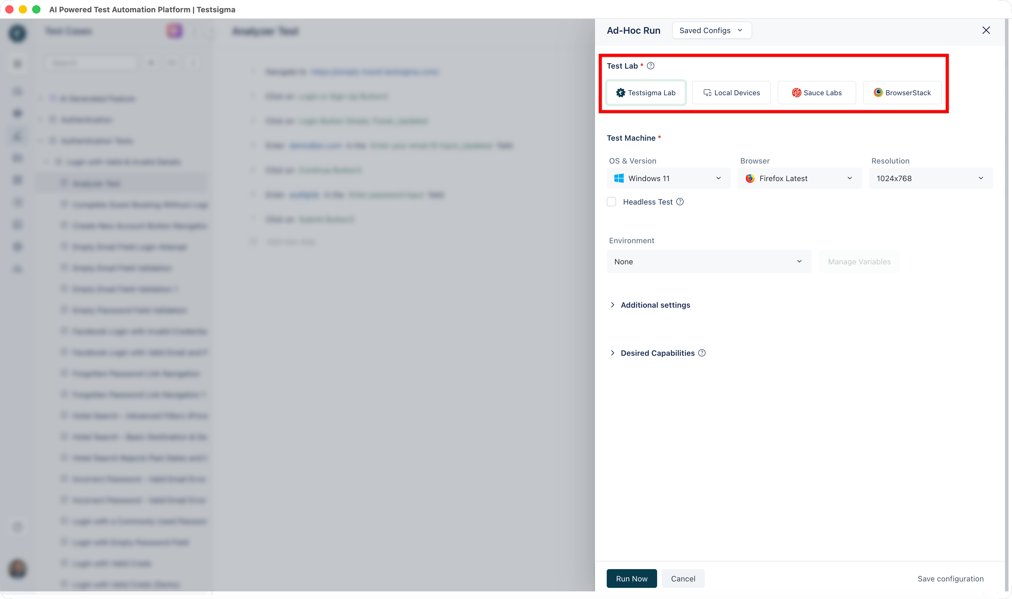
Task: Select Testsigma Lab as test lab
Action: click(646, 93)
